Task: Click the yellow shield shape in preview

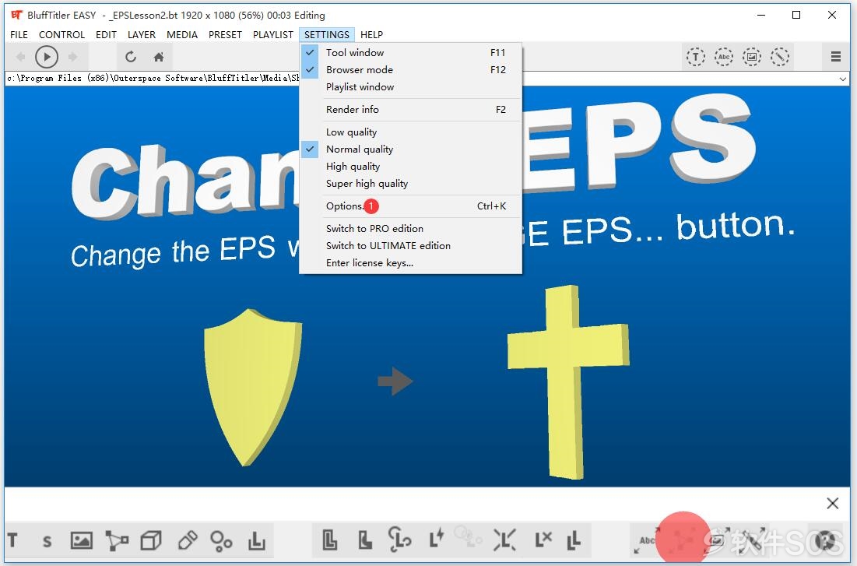Action: (252, 387)
